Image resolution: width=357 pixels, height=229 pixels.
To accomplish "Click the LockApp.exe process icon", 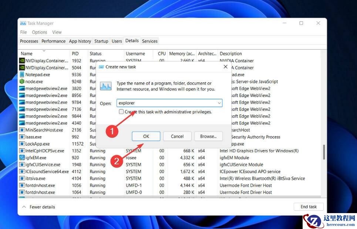I will 22,144.
